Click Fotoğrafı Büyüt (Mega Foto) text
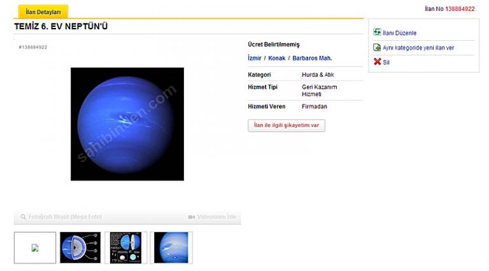 (65, 217)
